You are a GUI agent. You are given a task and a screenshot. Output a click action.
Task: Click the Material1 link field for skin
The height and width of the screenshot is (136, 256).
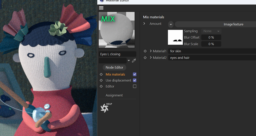pos(212,51)
